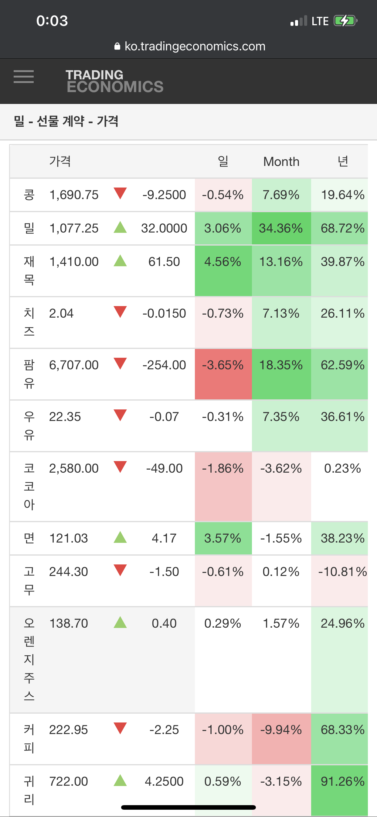Screen dimensions: 377x817
Task: Sort by the 년 yearly change header
Action: coord(342,161)
